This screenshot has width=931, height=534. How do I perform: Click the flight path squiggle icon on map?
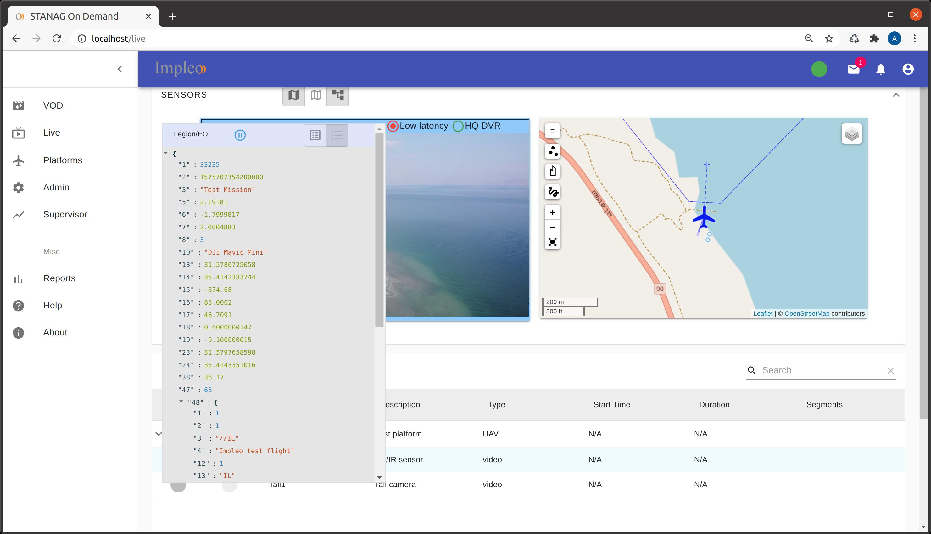point(552,192)
